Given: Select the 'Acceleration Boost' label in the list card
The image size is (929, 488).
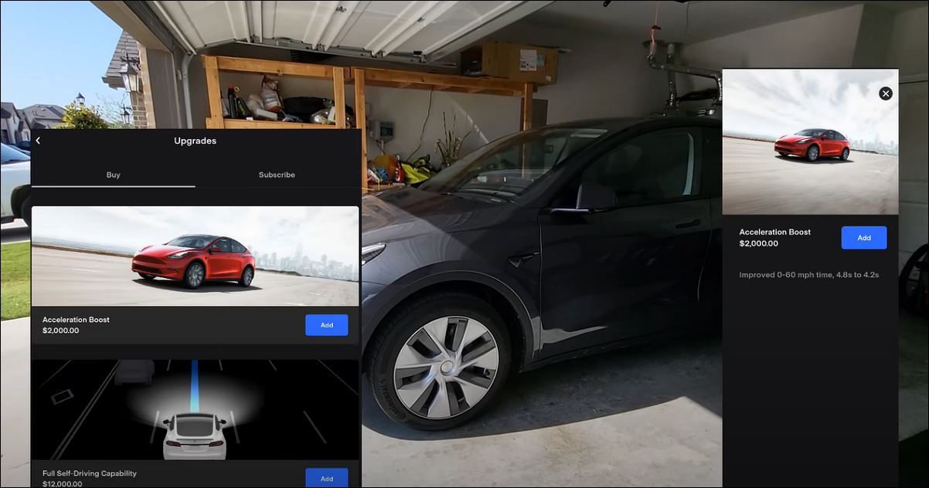Looking at the screenshot, I should pyautogui.click(x=76, y=320).
